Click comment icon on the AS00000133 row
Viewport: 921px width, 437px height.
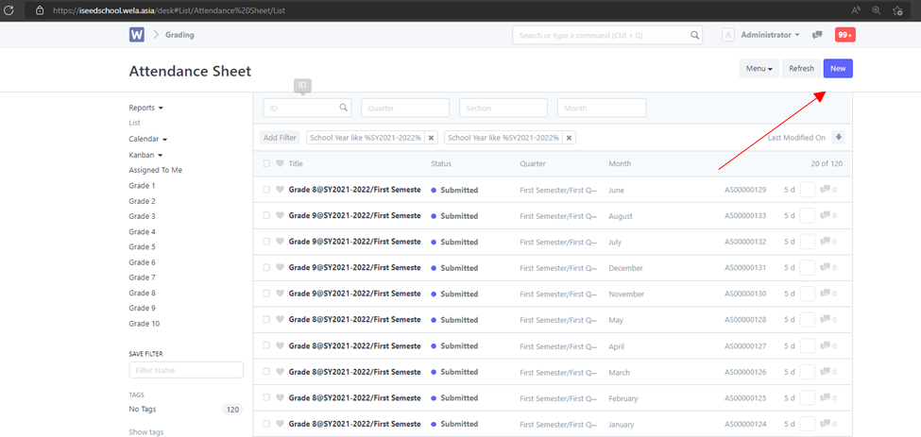point(826,216)
